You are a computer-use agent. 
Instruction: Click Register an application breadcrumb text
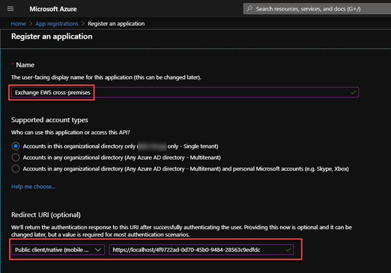[116, 24]
